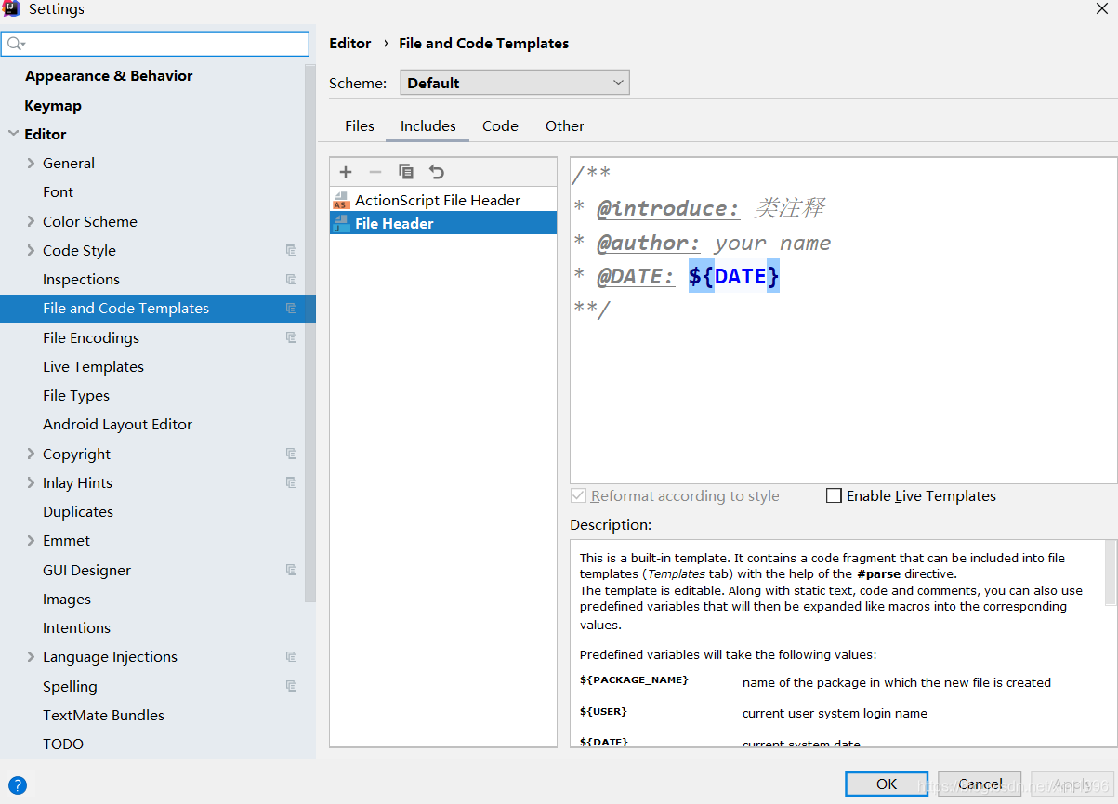Select Font under Editor
1118x804 pixels.
[58, 191]
